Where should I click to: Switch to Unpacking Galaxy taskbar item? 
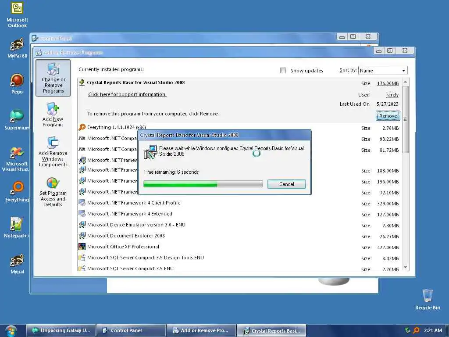(x=61, y=330)
